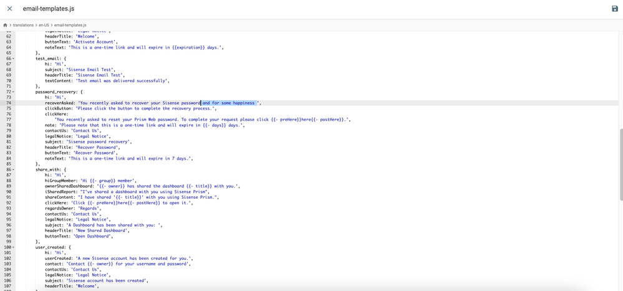Click the 'Sisense Email Test' subject string
This screenshot has height=291, width=623.
(95, 70)
